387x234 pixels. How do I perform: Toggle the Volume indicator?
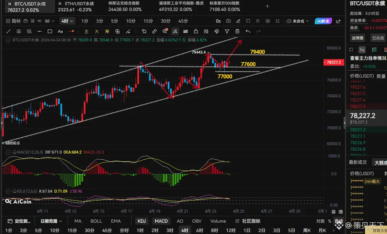click(218, 221)
